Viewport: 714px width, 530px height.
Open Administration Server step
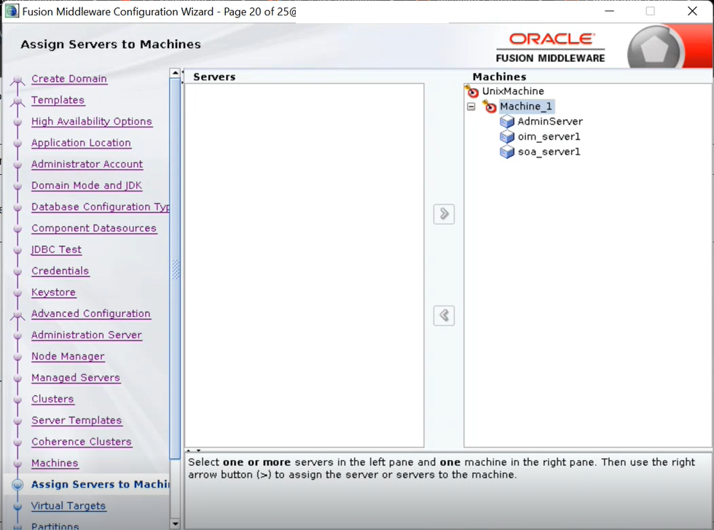tap(87, 335)
